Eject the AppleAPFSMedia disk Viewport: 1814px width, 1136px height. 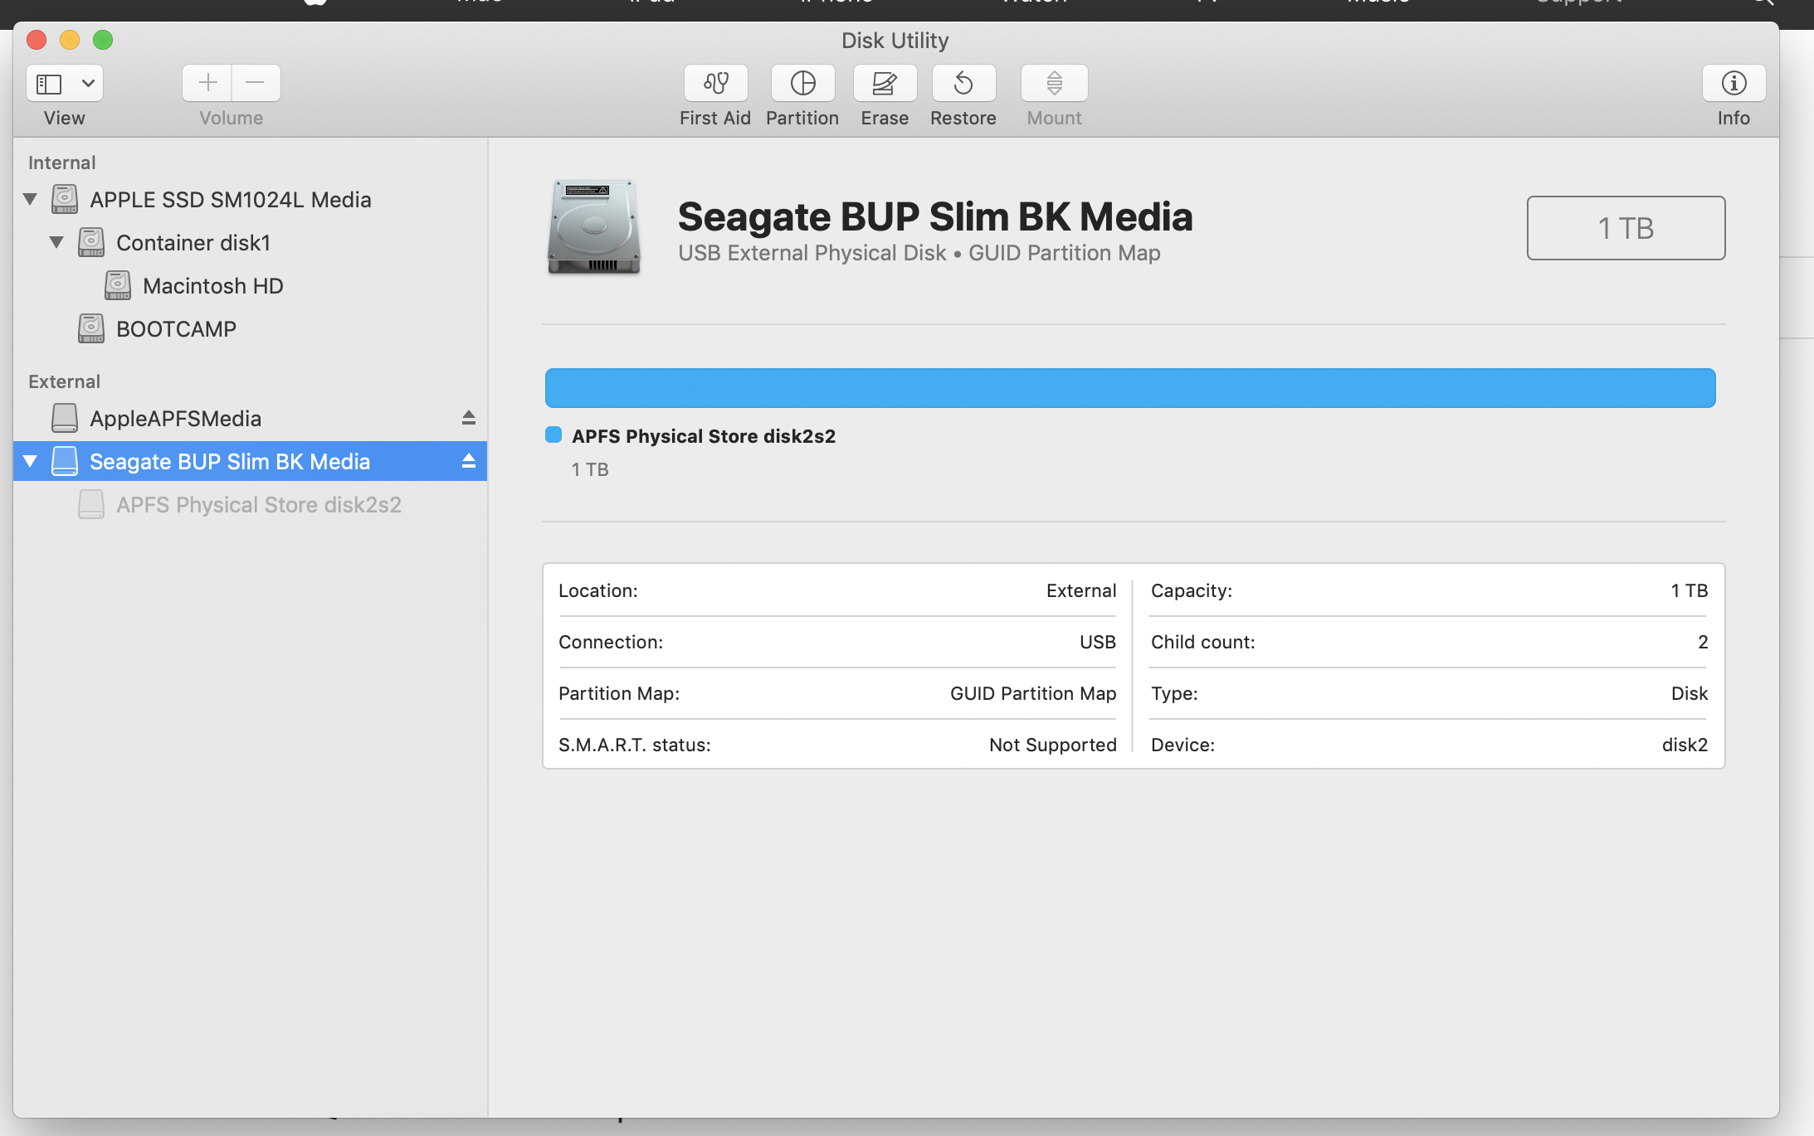[x=469, y=418]
